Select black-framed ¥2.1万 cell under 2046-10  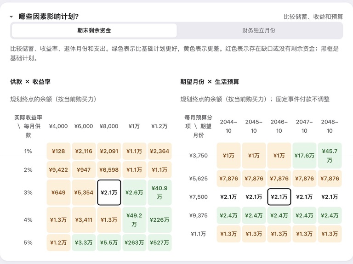[x=279, y=197]
